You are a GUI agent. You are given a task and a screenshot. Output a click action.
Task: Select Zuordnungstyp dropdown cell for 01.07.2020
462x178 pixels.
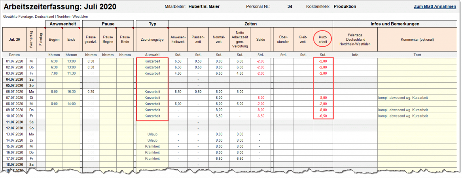(x=152, y=61)
